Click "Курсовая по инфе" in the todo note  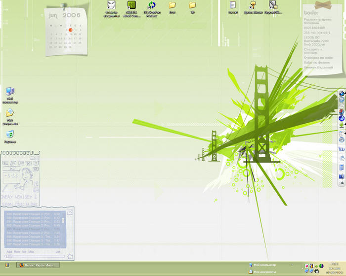click(318, 58)
